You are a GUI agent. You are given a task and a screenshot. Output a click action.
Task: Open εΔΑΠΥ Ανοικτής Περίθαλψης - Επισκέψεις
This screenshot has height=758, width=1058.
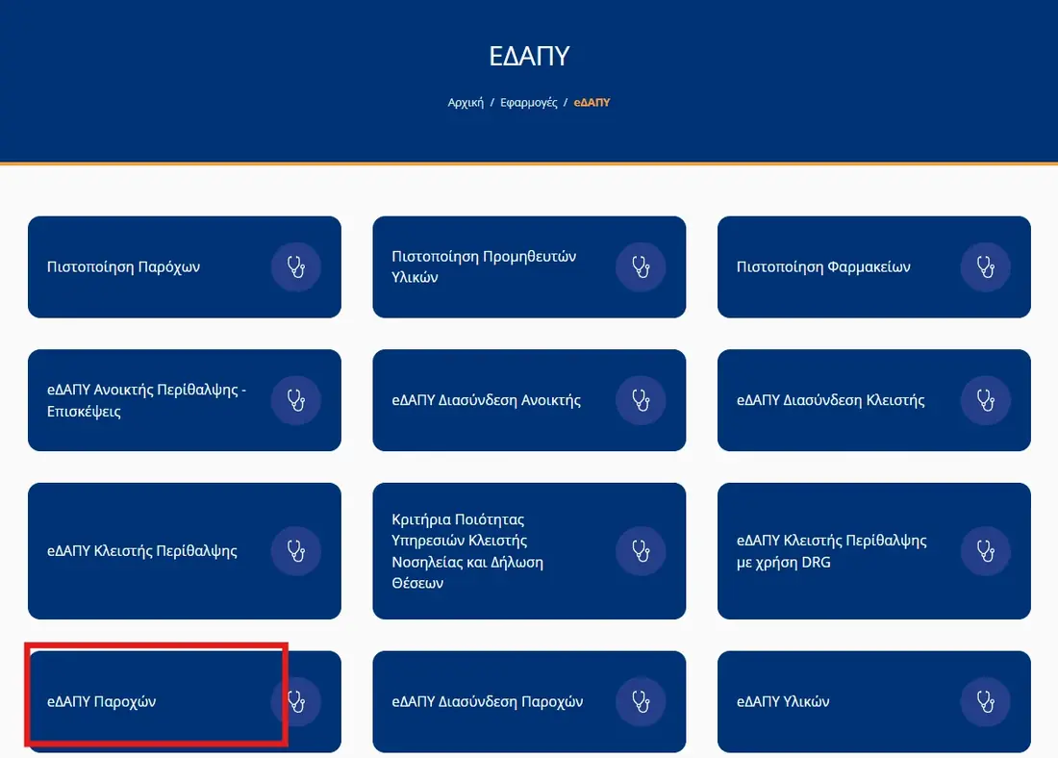click(185, 399)
